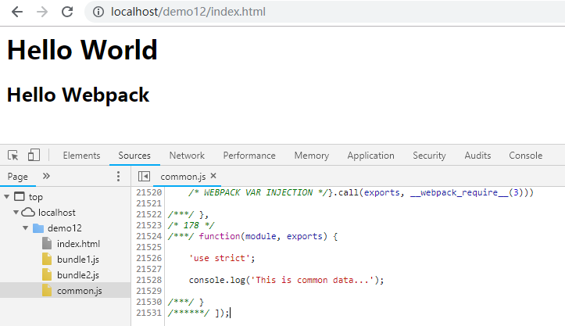Select common.js in the file tree
The height and width of the screenshot is (326, 565).
79,291
